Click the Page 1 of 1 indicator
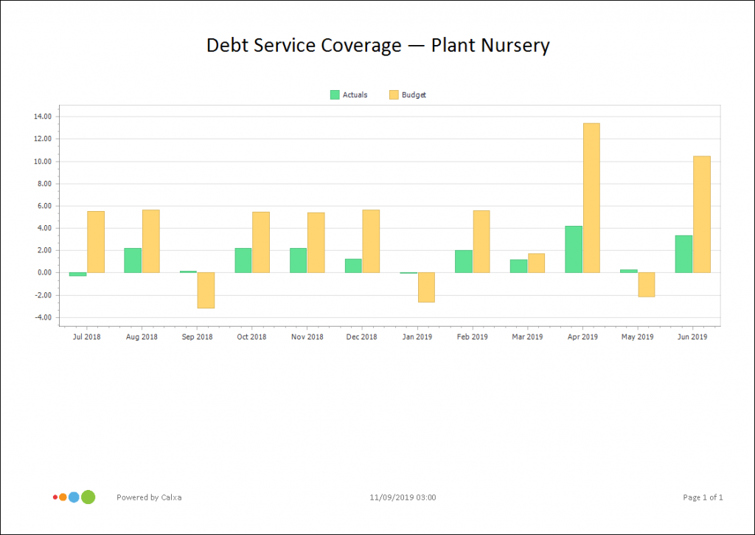Image resolution: width=755 pixels, height=535 pixels. coord(703,497)
